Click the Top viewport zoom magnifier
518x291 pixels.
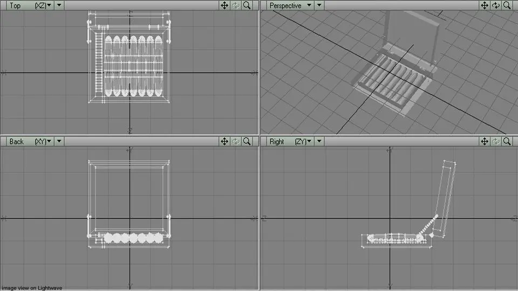(247, 5)
